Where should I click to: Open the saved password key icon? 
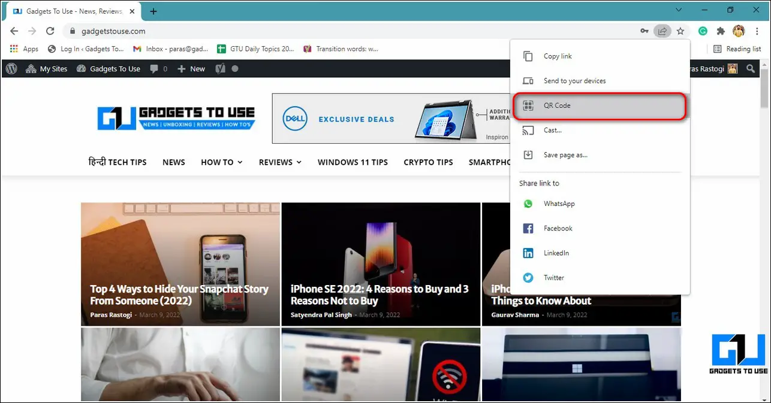pyautogui.click(x=644, y=31)
